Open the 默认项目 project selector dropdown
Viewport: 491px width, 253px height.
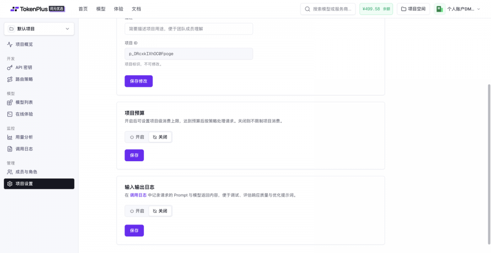point(39,29)
